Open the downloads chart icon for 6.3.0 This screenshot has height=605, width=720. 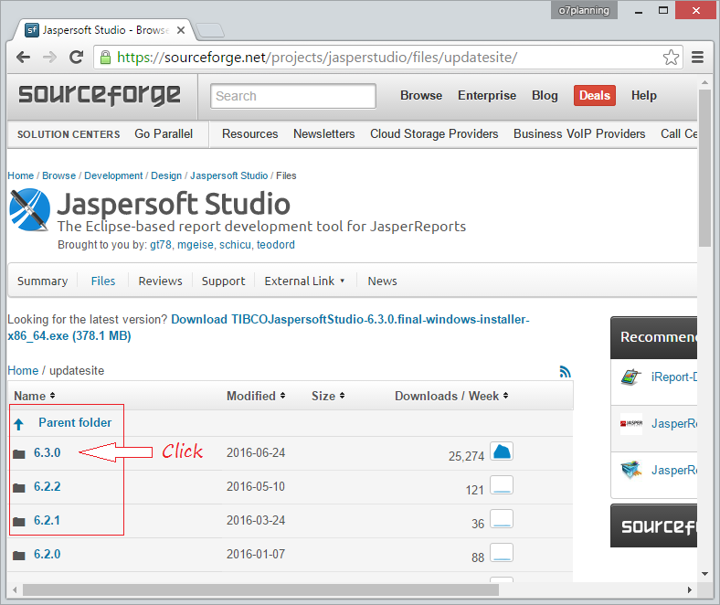[502, 451]
